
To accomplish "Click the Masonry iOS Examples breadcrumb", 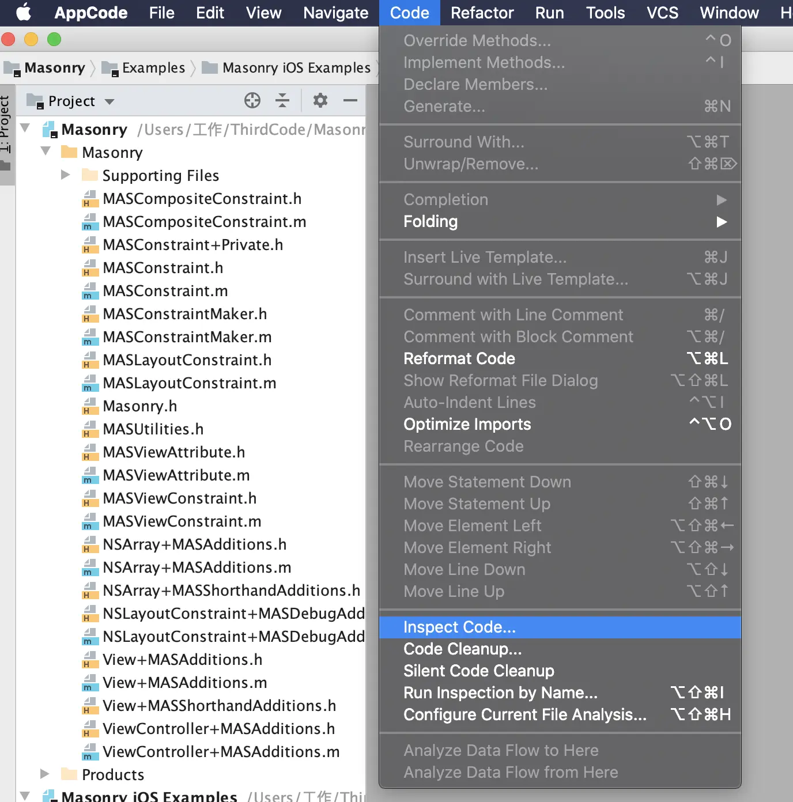I will 296,68.
